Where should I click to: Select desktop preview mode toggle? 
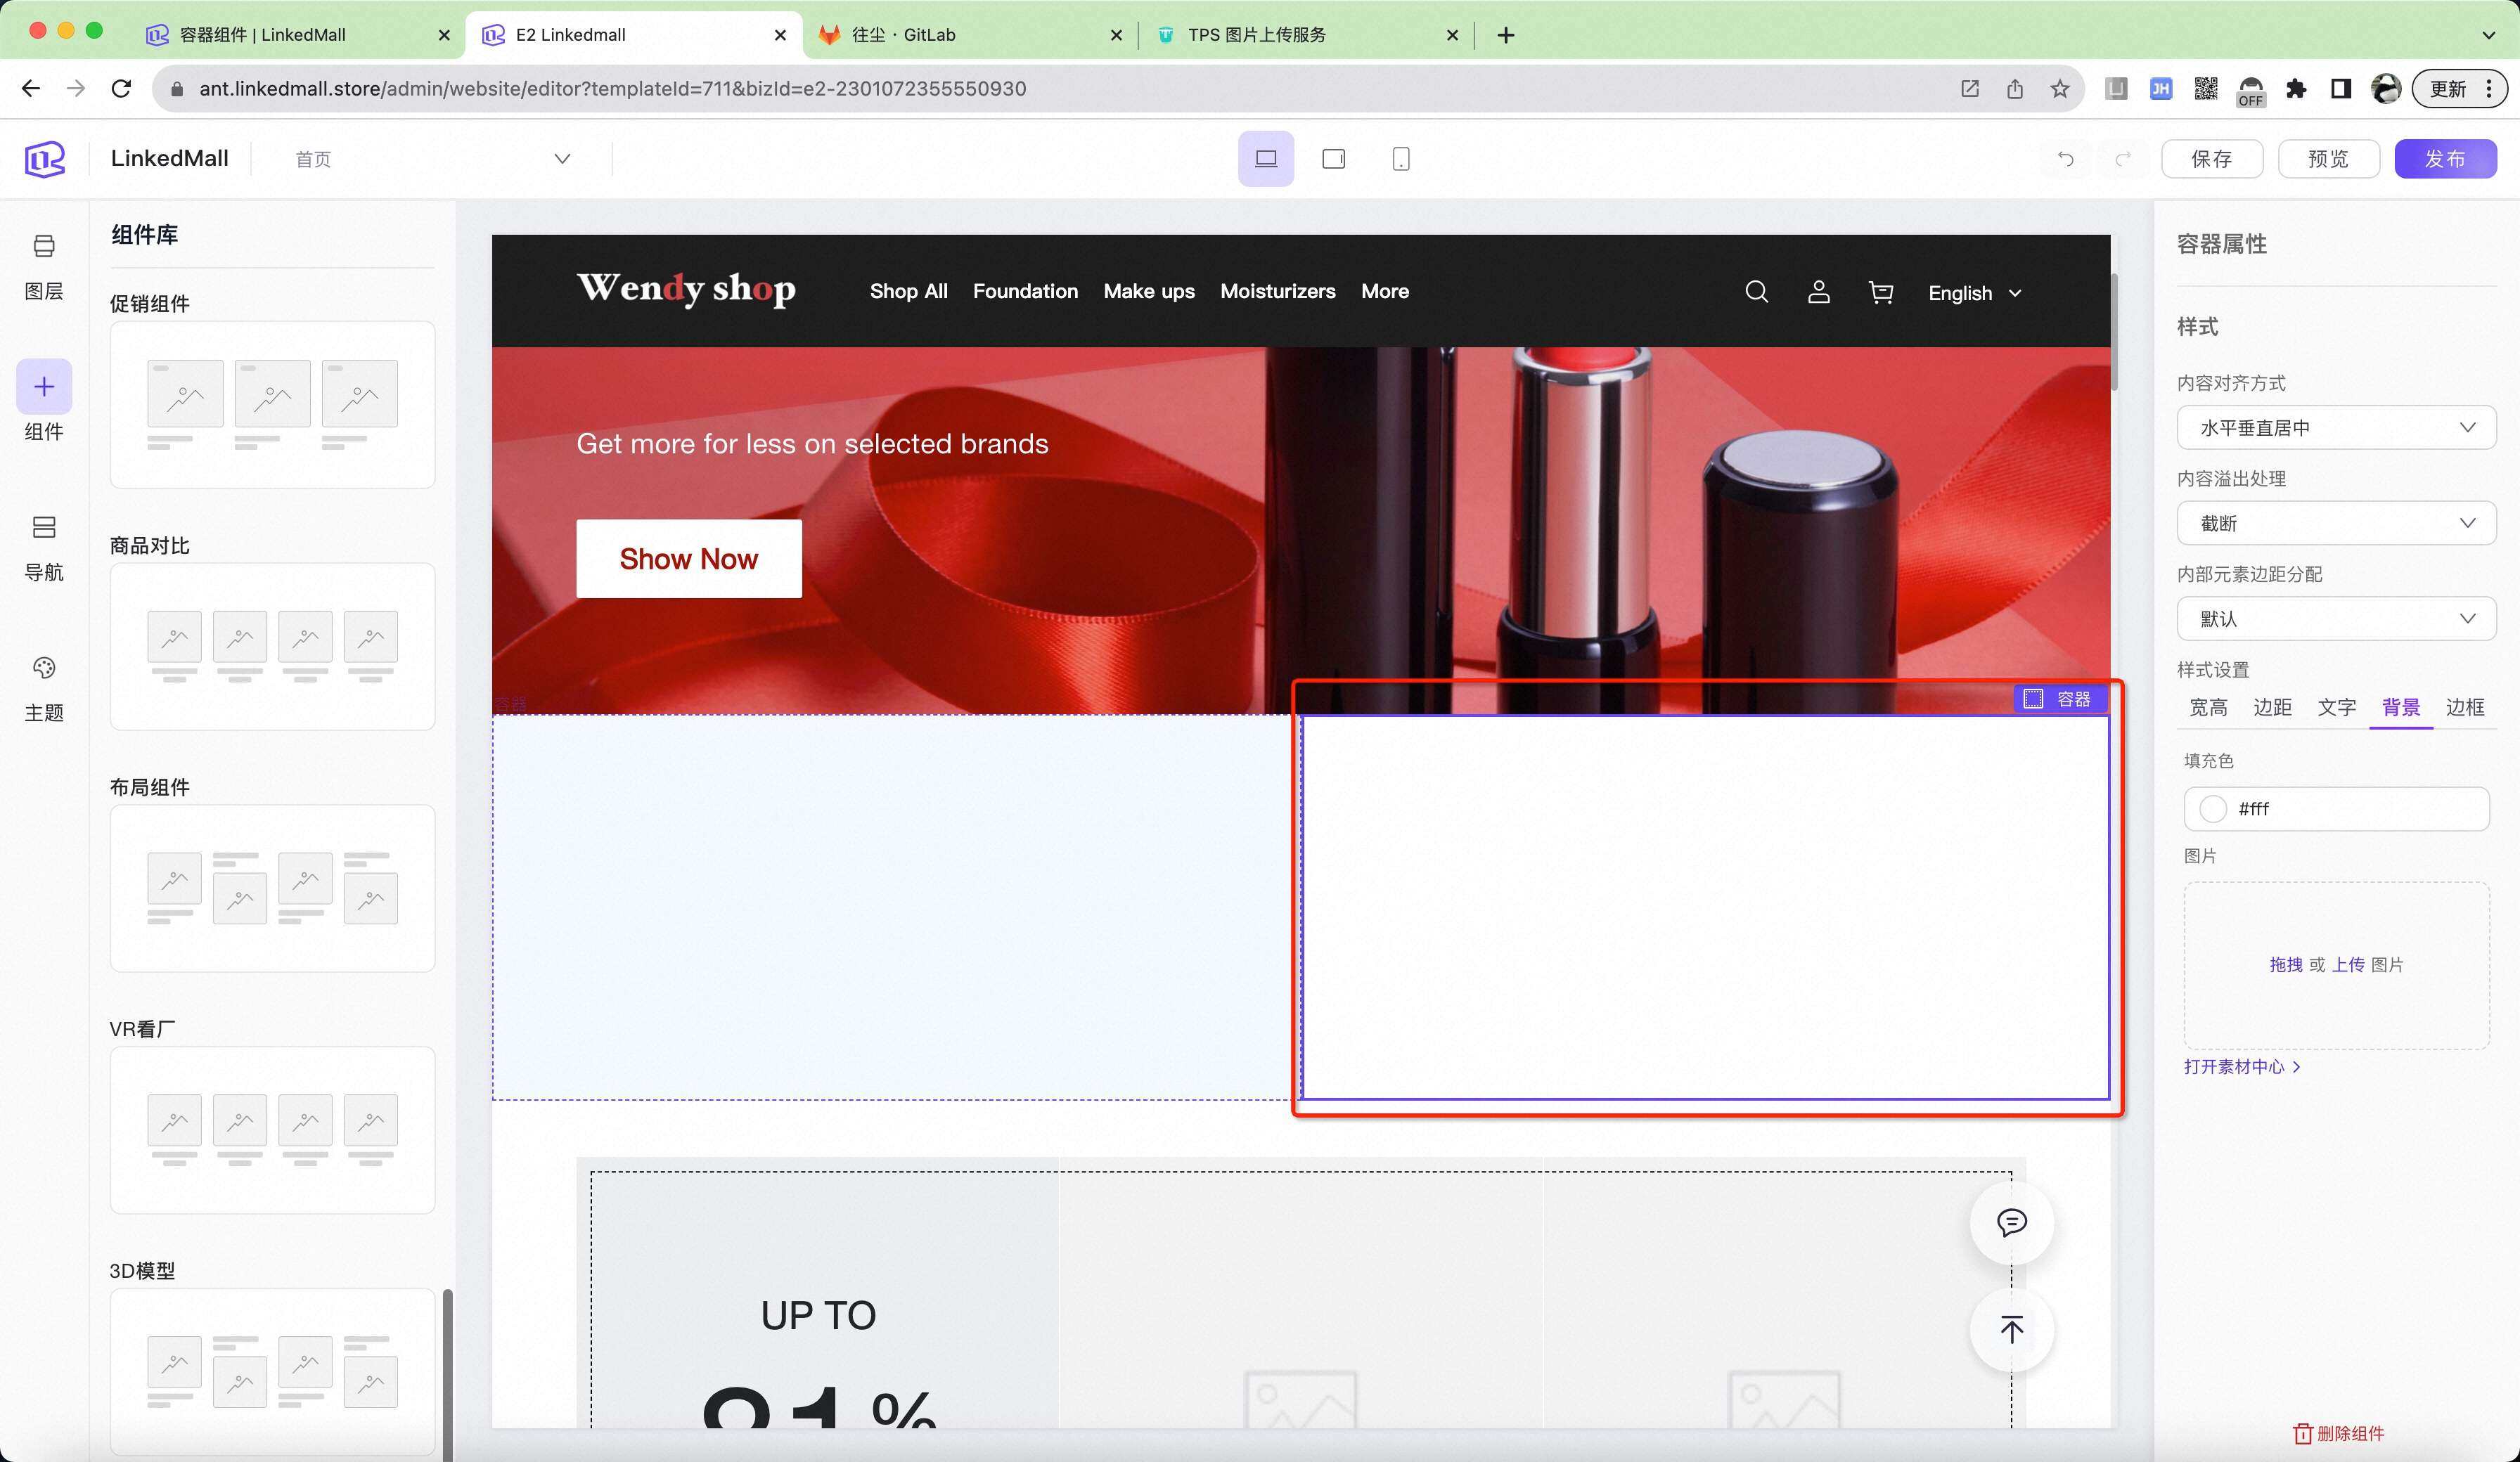(1265, 159)
